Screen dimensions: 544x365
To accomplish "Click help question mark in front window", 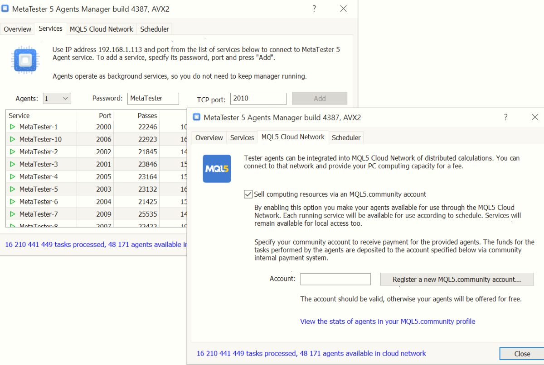I will coord(506,117).
